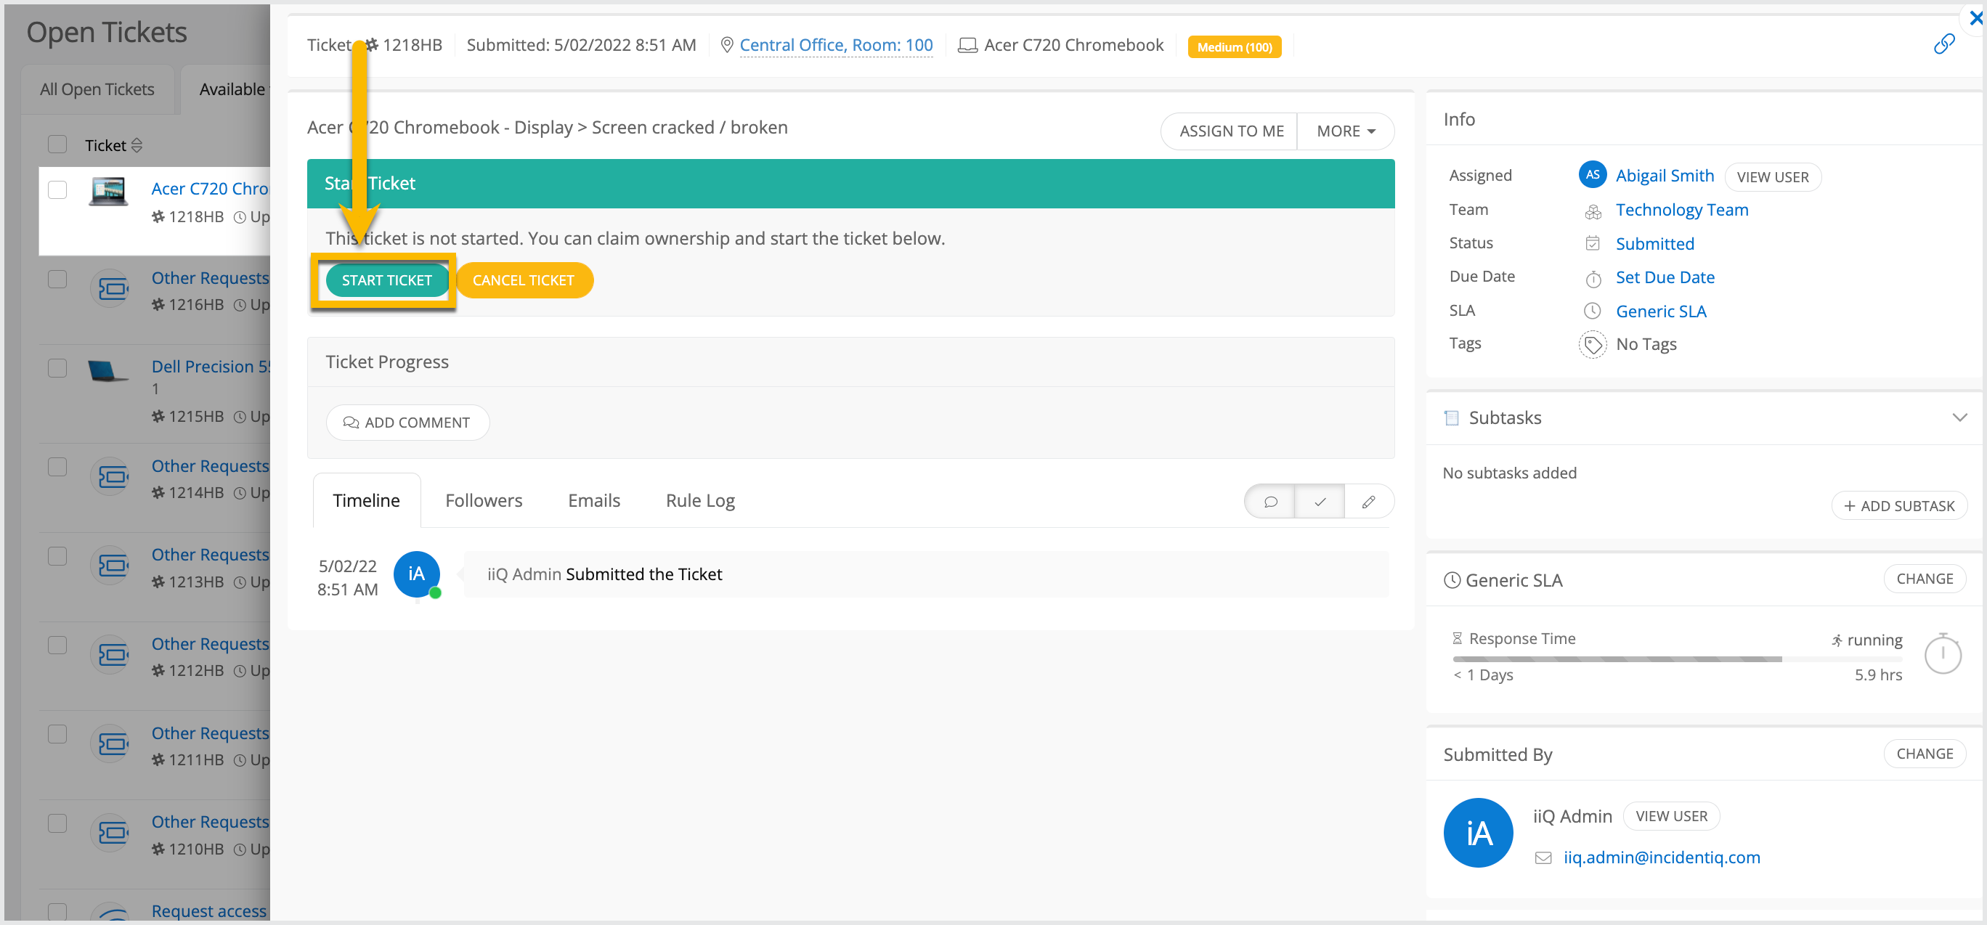Select checkbox for ticket 1215HB Dell Precision
Viewport: 1987px width, 925px height.
(x=58, y=367)
